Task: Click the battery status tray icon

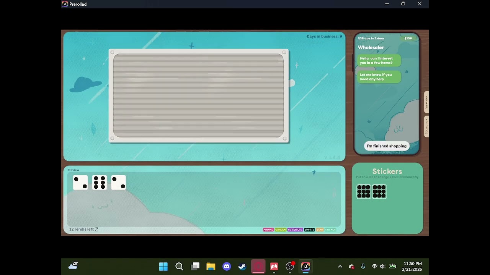Action: (392, 266)
